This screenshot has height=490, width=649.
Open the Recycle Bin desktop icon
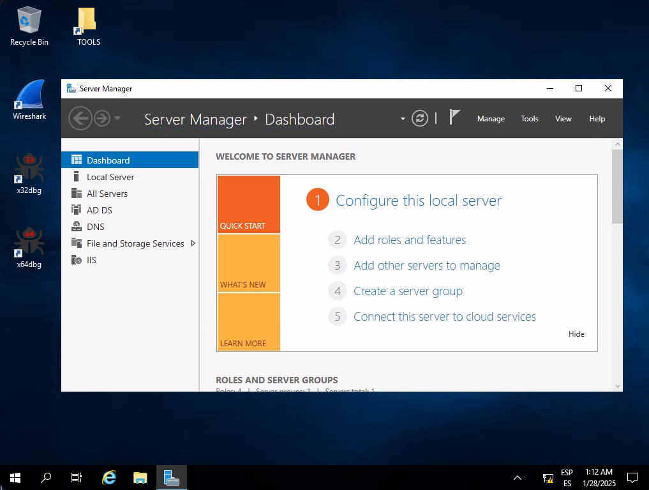(29, 26)
